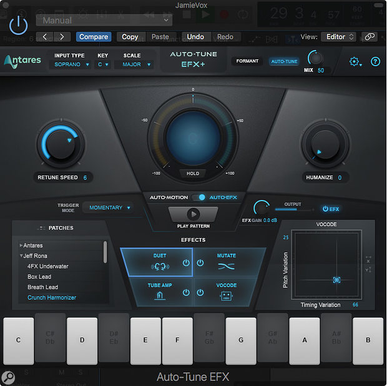Click the Mix value 50
The width and height of the screenshot is (387, 386).
pos(321,71)
